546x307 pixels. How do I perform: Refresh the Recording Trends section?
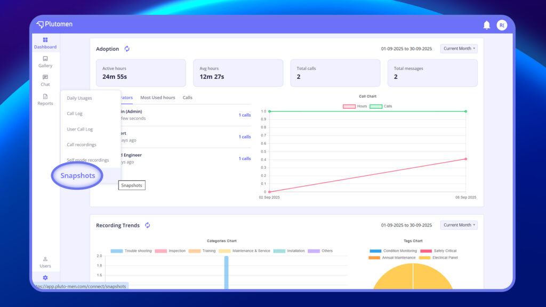(x=148, y=225)
